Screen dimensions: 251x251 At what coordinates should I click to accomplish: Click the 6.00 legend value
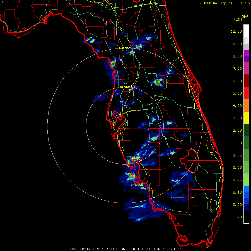(x=237, y=81)
